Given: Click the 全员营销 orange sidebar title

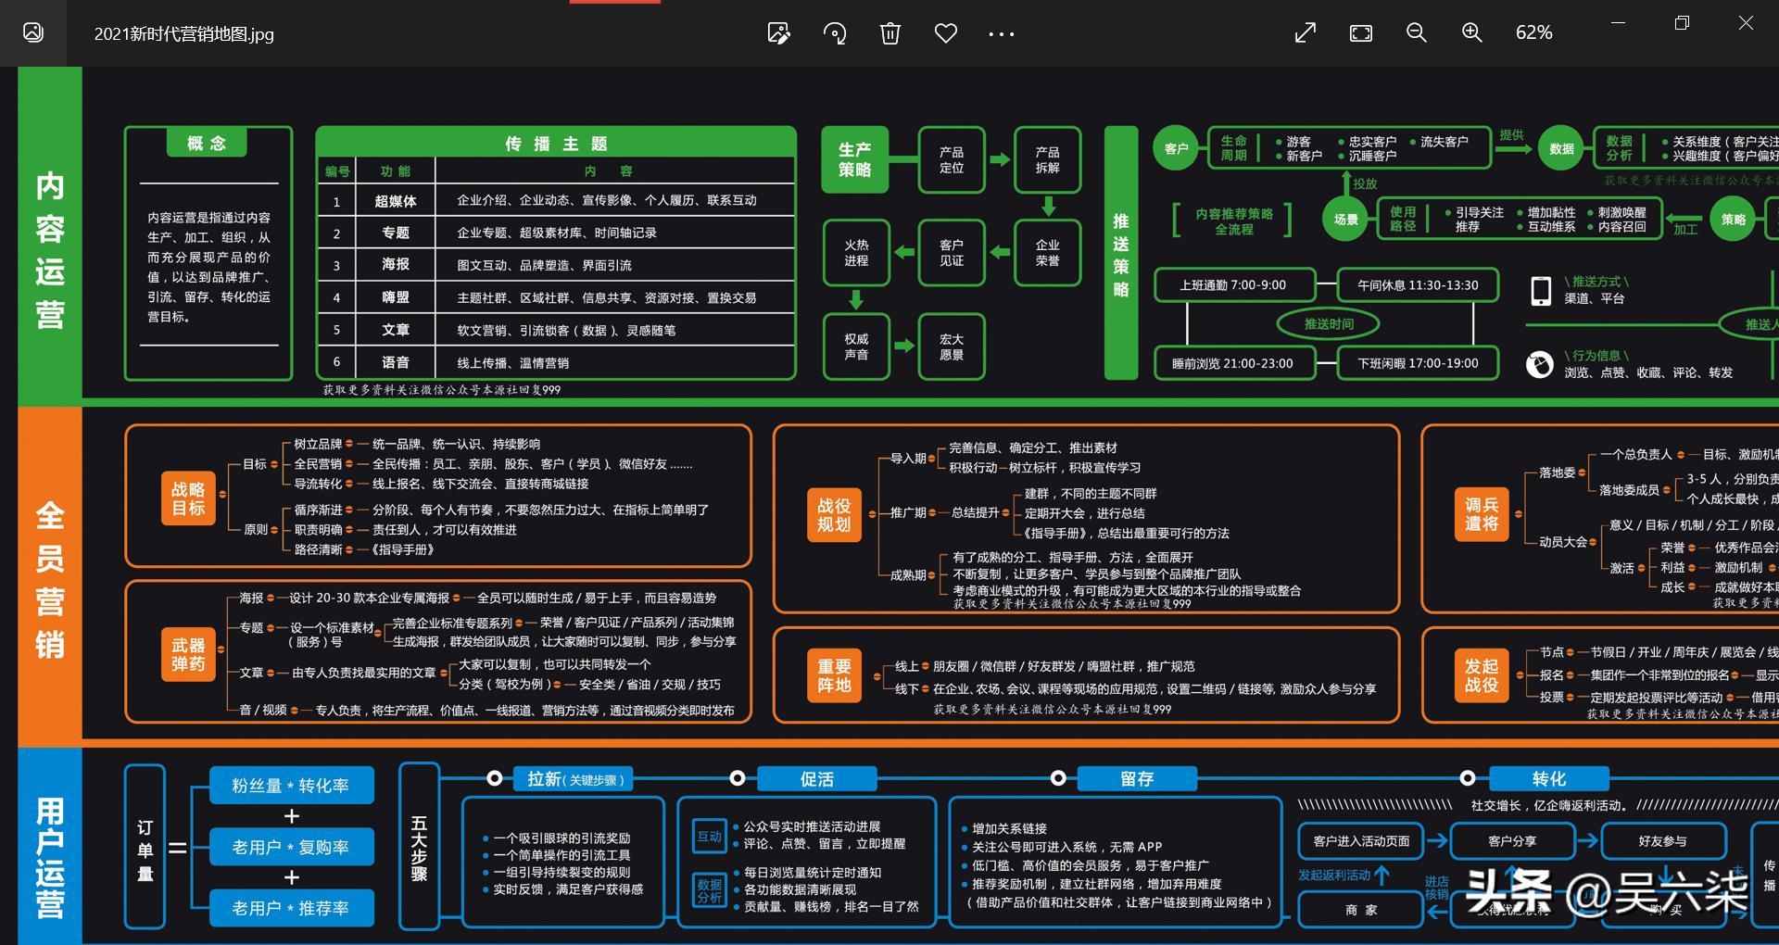Looking at the screenshot, I should pyautogui.click(x=50, y=580).
